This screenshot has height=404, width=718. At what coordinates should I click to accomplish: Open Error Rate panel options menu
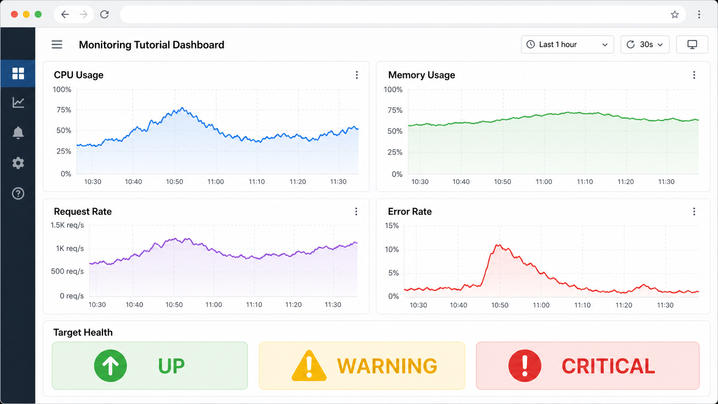694,212
